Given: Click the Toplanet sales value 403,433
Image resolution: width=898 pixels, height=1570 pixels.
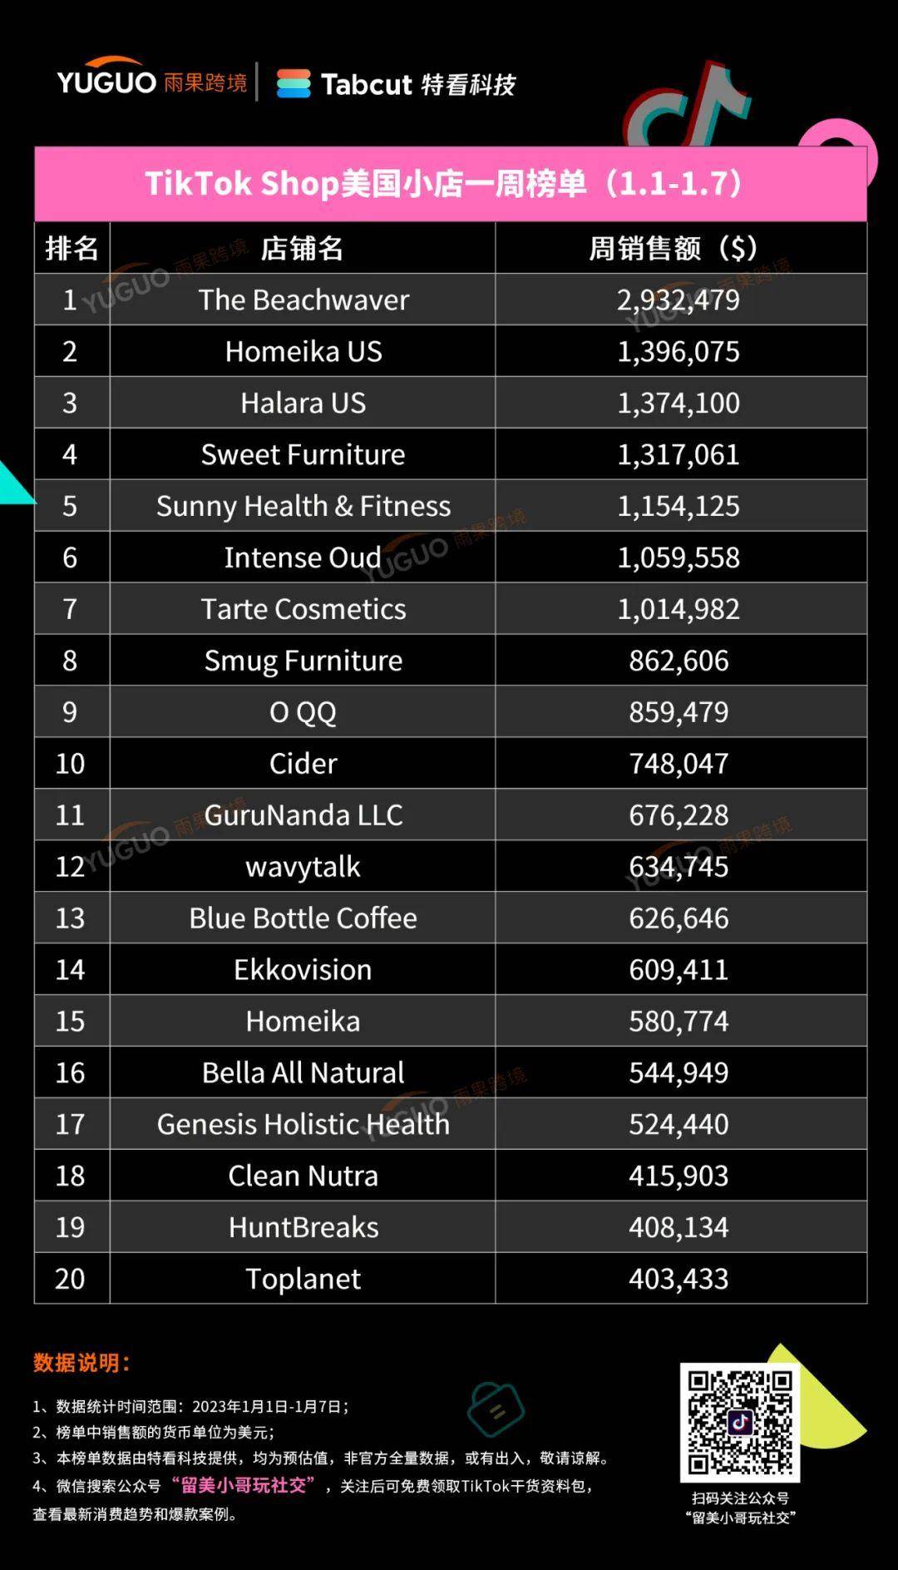Looking at the screenshot, I should [x=678, y=1278].
